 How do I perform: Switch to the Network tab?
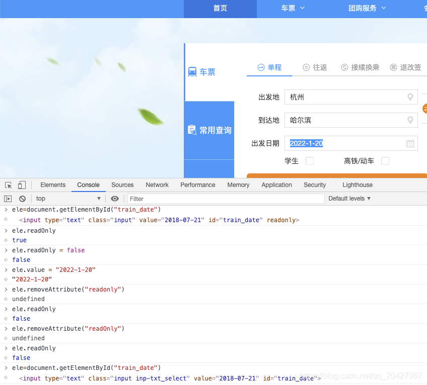tap(157, 185)
